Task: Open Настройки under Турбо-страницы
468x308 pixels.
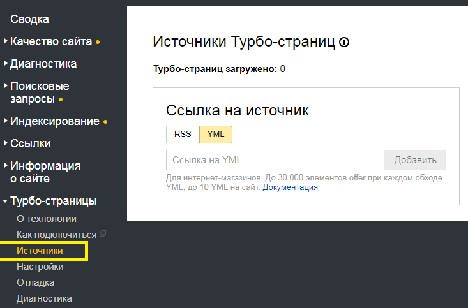Action: pyautogui.click(x=40, y=267)
